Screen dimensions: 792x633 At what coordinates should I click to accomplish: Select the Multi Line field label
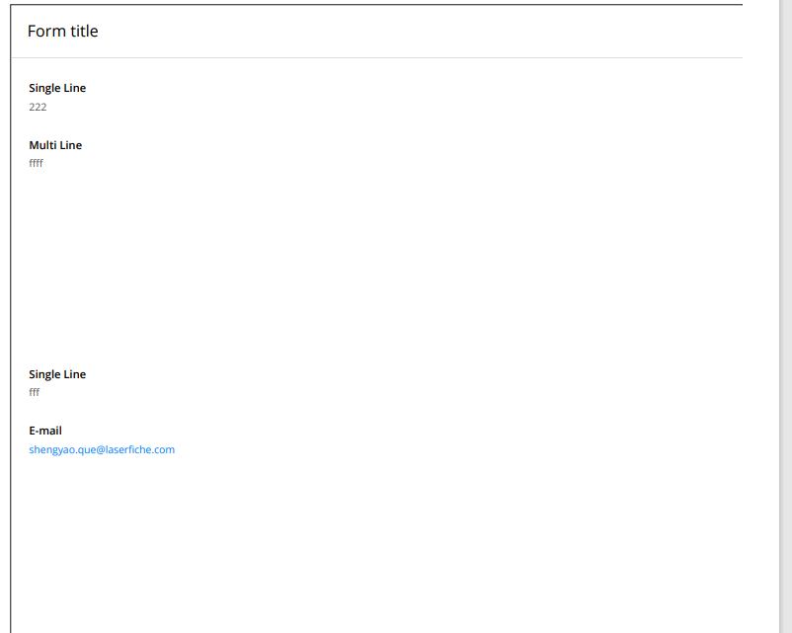coord(55,145)
